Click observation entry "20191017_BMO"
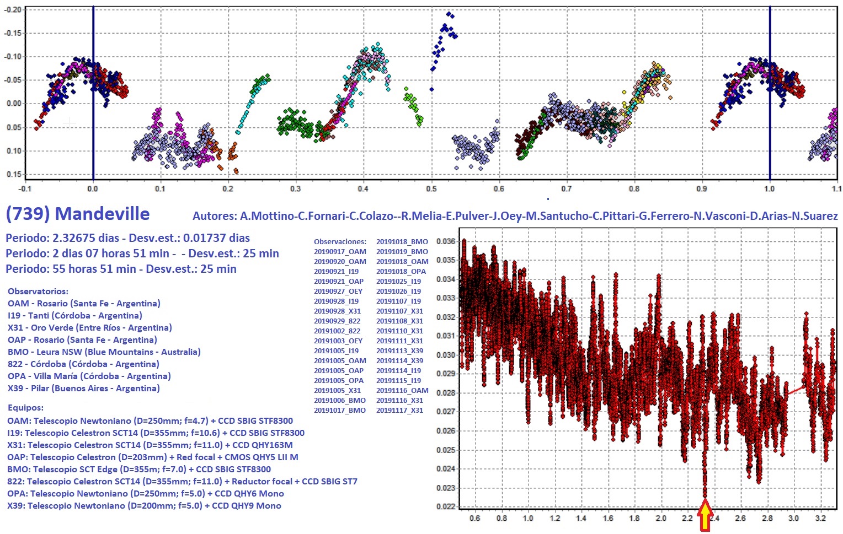843x534 pixels. click(340, 410)
